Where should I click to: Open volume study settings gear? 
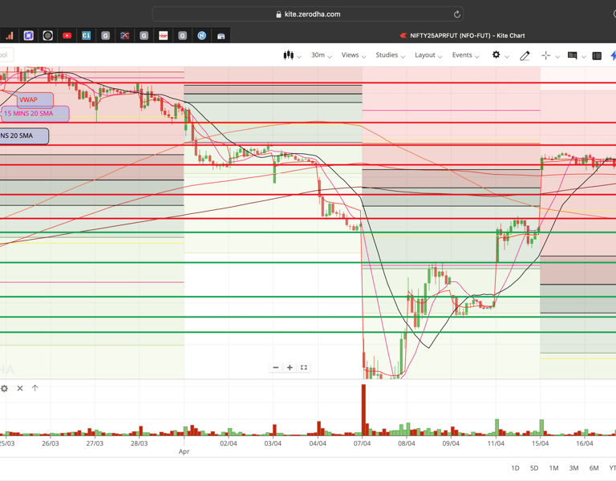(4, 388)
